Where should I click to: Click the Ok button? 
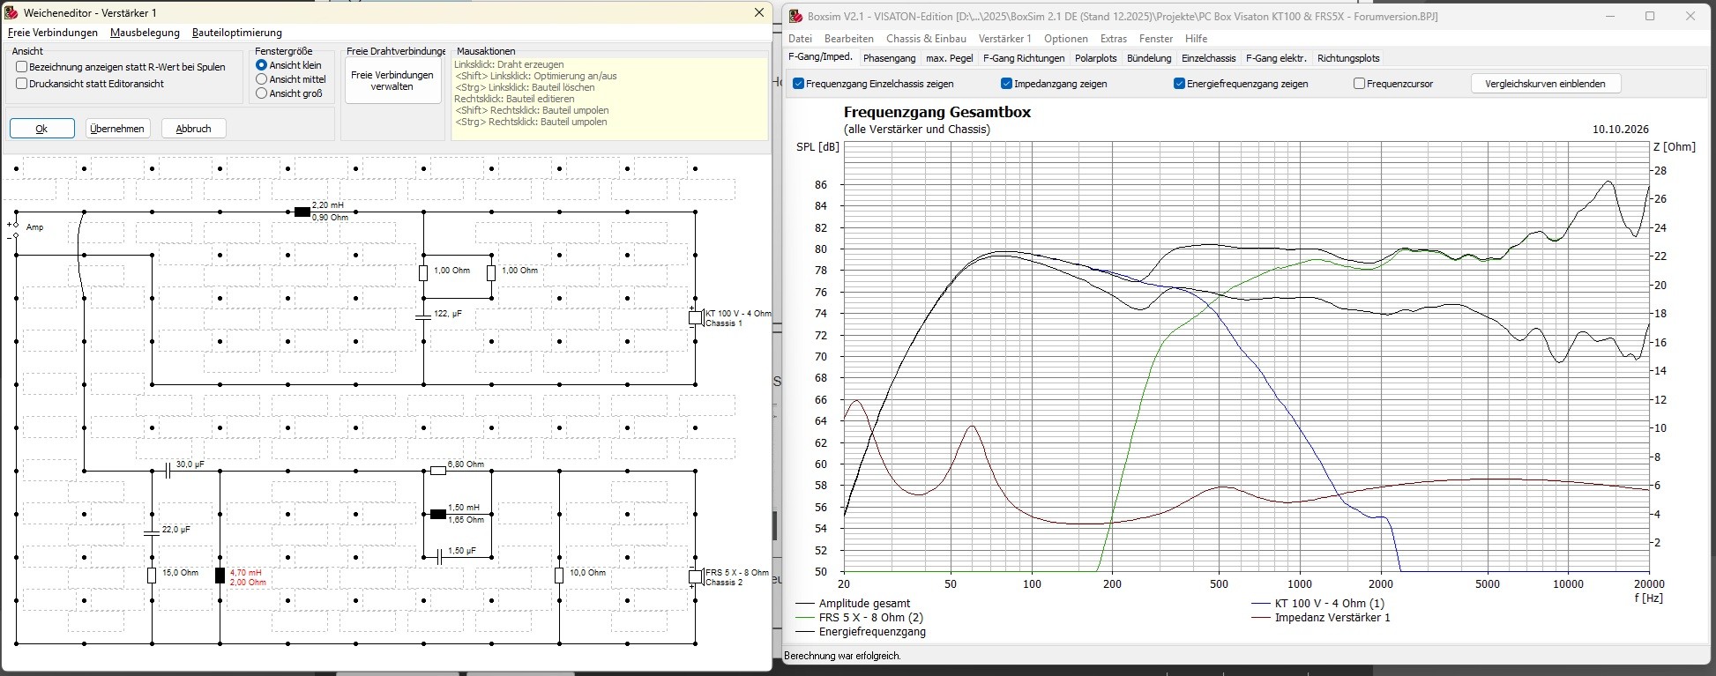42,129
